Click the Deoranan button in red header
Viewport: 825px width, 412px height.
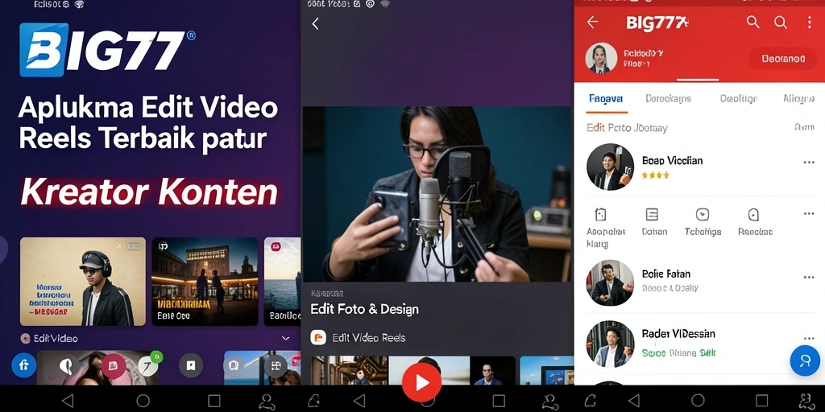click(x=783, y=59)
